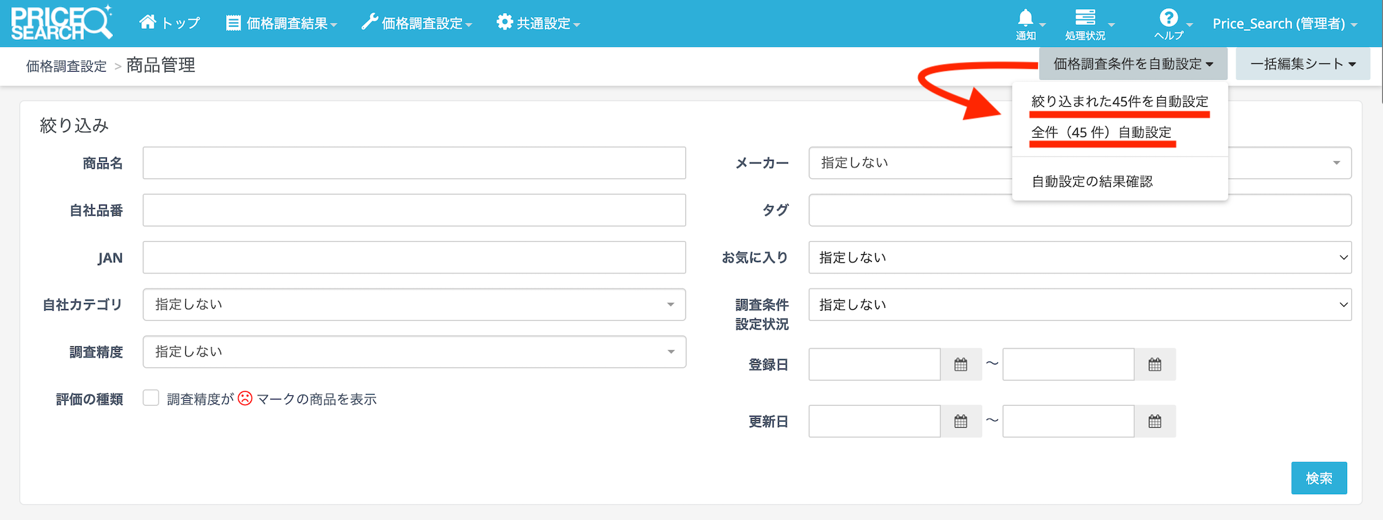1383x520 pixels.
Task: Click the 価格調査設定 breadcrumb link
Action: [66, 66]
